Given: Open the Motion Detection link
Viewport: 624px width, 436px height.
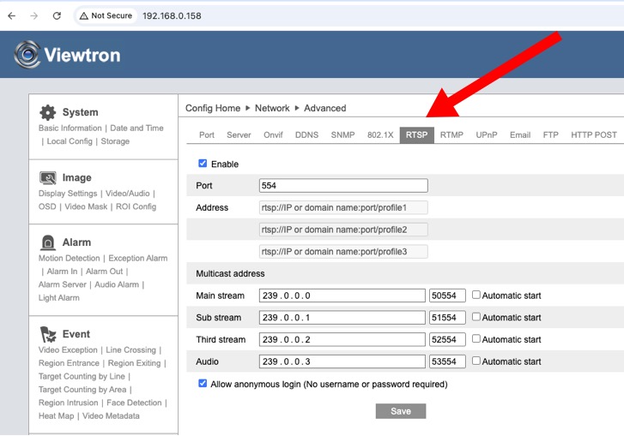Looking at the screenshot, I should [x=69, y=259].
